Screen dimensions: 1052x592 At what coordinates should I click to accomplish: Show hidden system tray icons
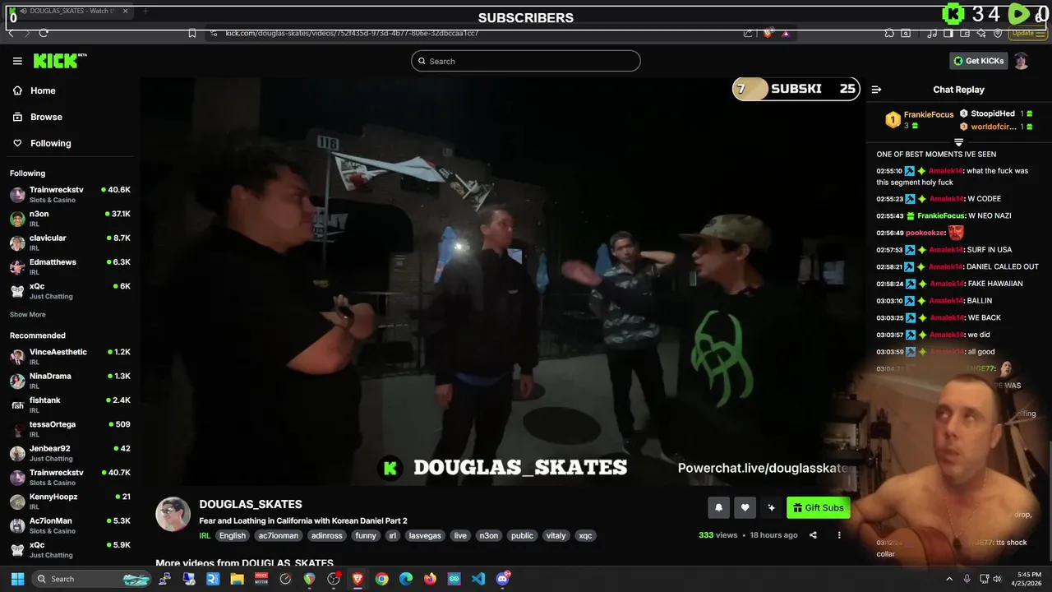coord(949,579)
